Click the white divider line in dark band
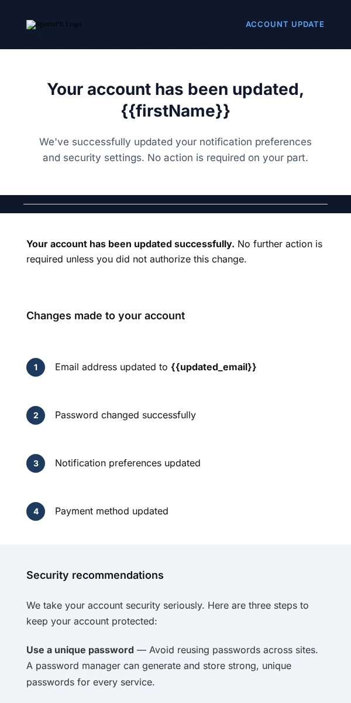Image resolution: width=351 pixels, height=703 pixels. (175, 204)
